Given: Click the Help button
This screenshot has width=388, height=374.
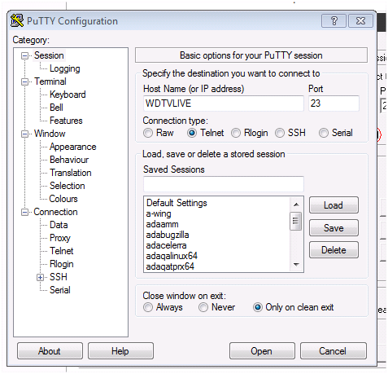Looking at the screenshot, I should tap(120, 351).
